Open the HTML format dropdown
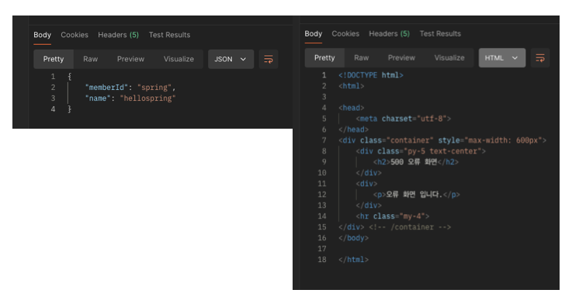Screen dimensions: 579x307 pos(502,58)
